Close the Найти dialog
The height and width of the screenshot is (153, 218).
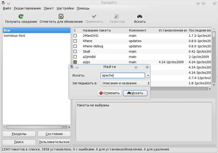(147, 67)
